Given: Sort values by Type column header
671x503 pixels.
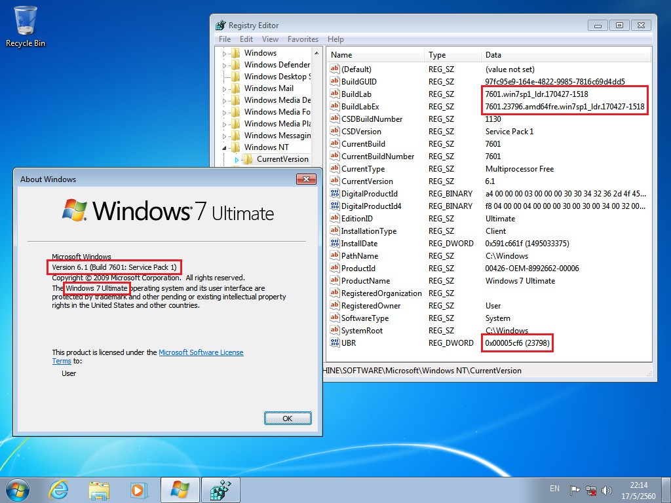Looking at the screenshot, I should click(453, 55).
